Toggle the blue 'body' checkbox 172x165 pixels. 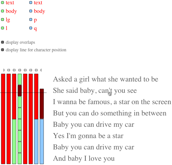pyautogui.click(x=31, y=11)
